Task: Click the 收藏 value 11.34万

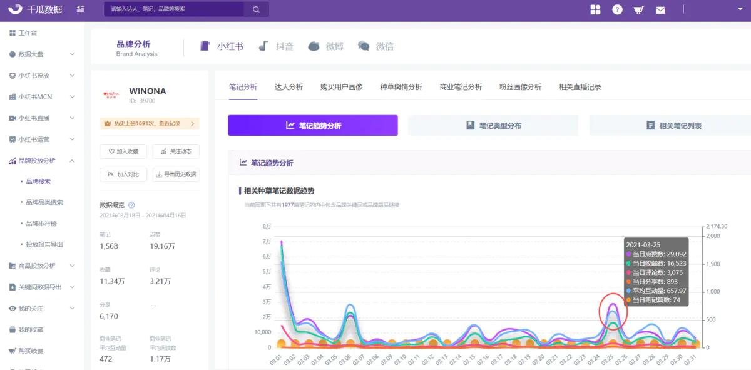Action: (x=112, y=282)
